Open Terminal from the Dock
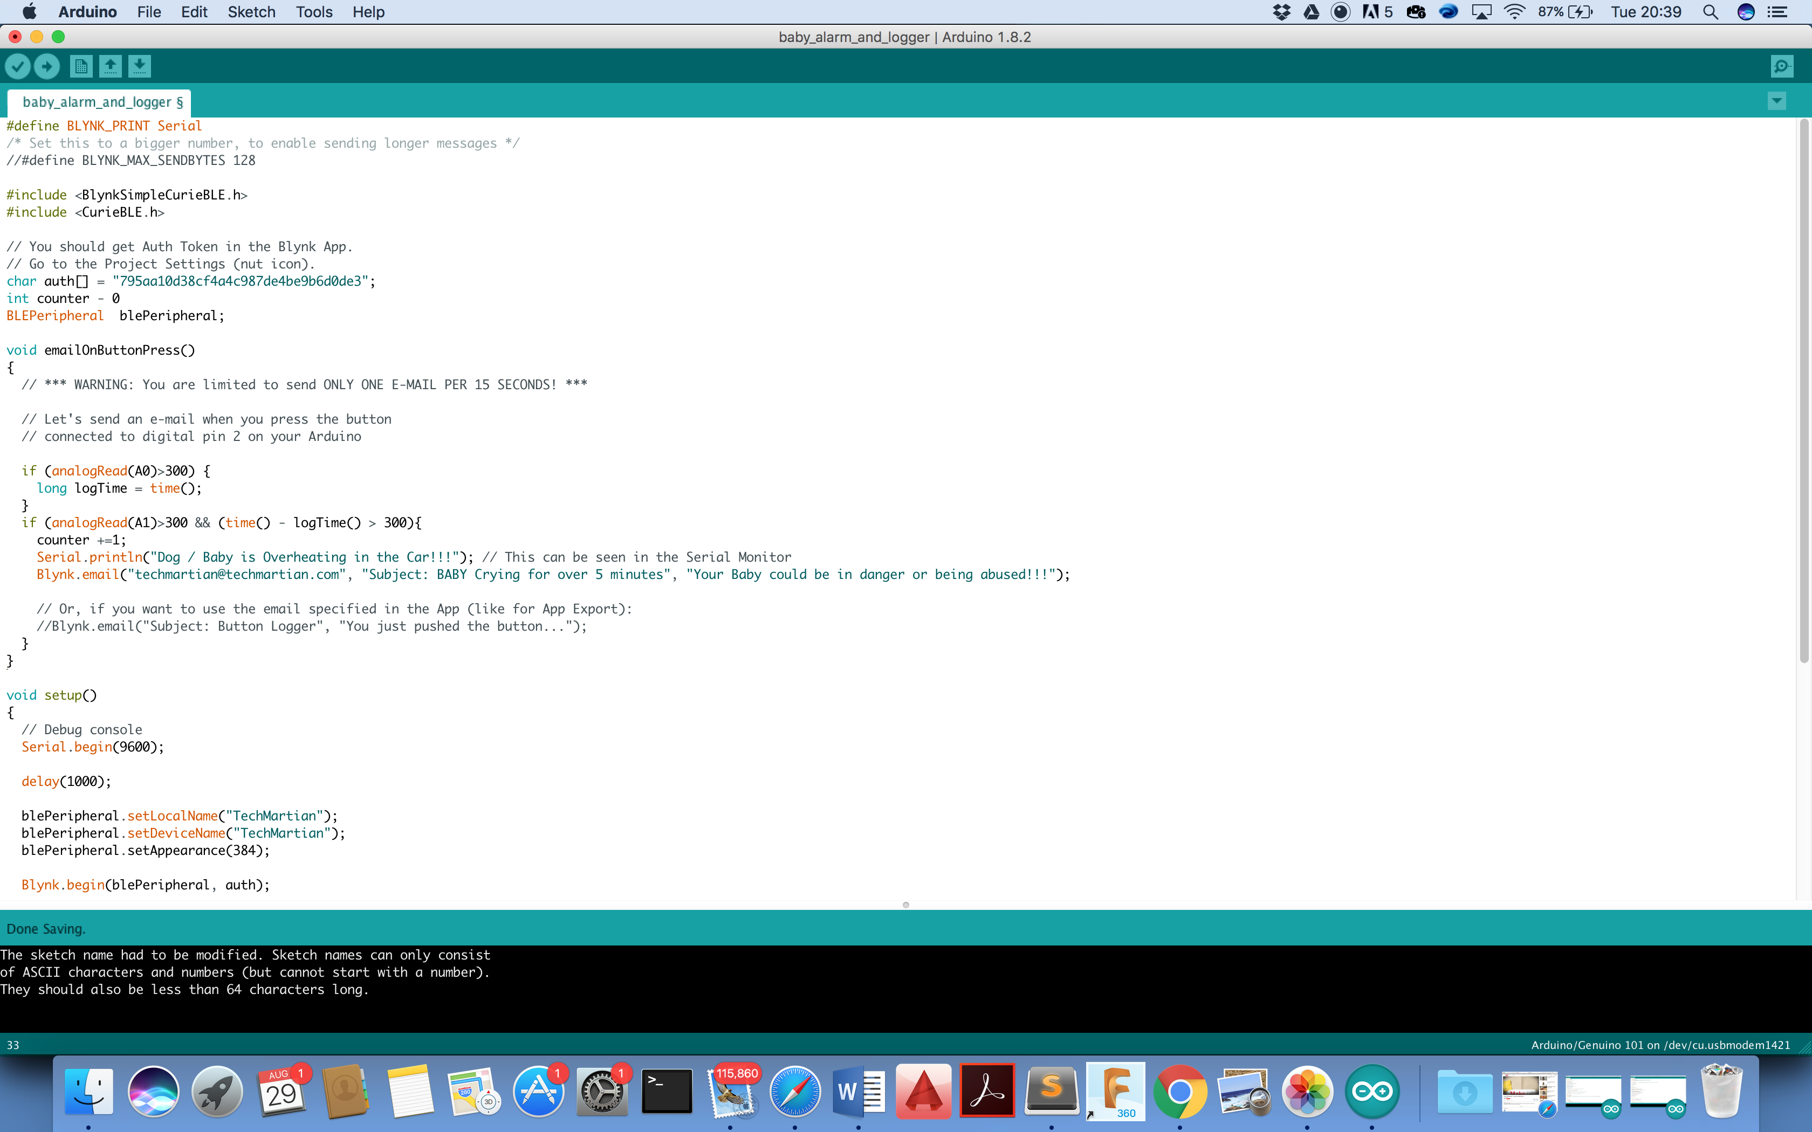The image size is (1812, 1132). pos(667,1092)
